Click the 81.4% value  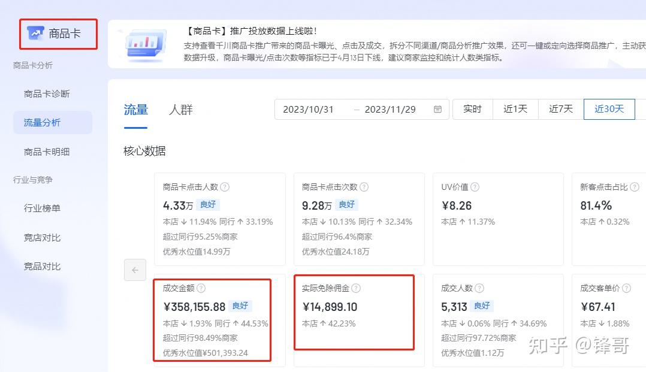pyautogui.click(x=596, y=205)
